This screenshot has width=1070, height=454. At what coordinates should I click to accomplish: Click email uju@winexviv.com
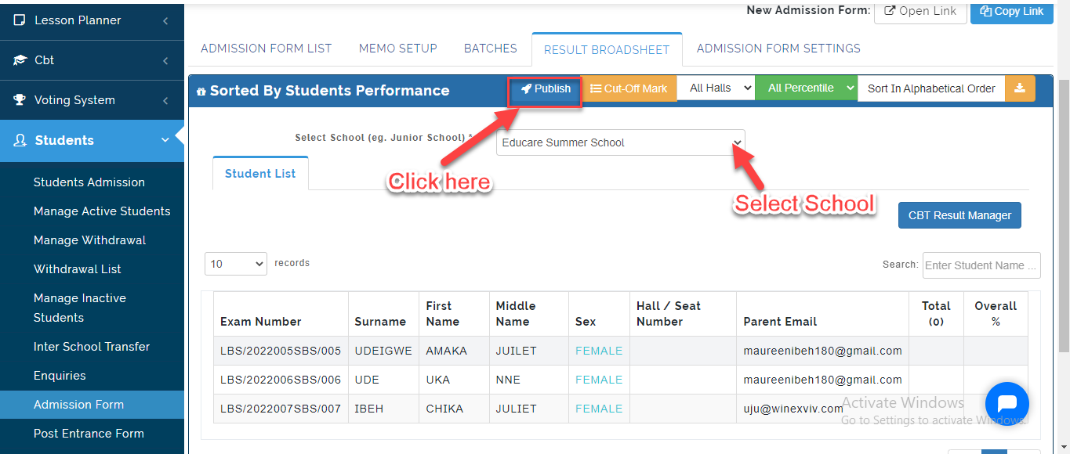click(x=793, y=409)
